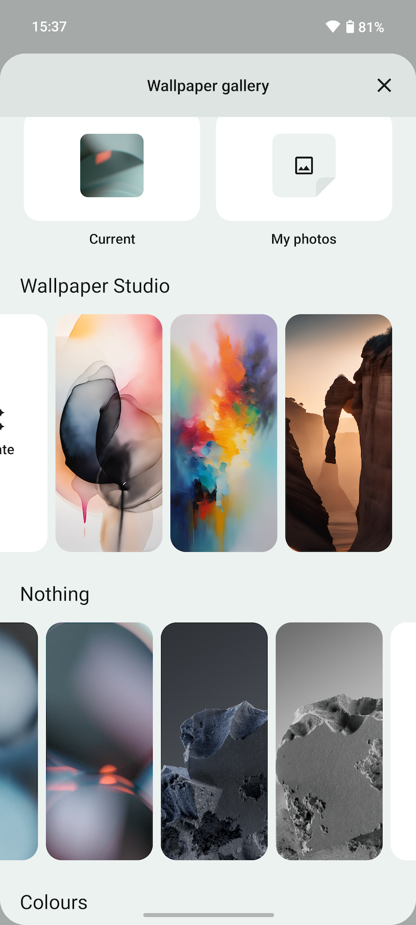This screenshot has height=925, width=416.
Task: Choose the dark rock fragment wallpaper
Action: click(214, 741)
